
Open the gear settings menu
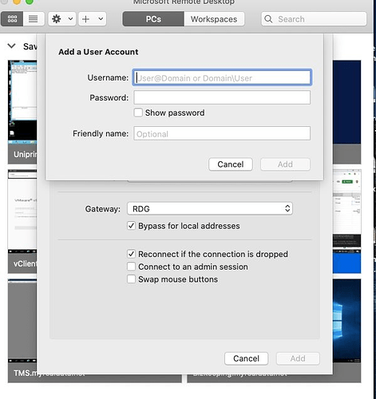click(57, 19)
